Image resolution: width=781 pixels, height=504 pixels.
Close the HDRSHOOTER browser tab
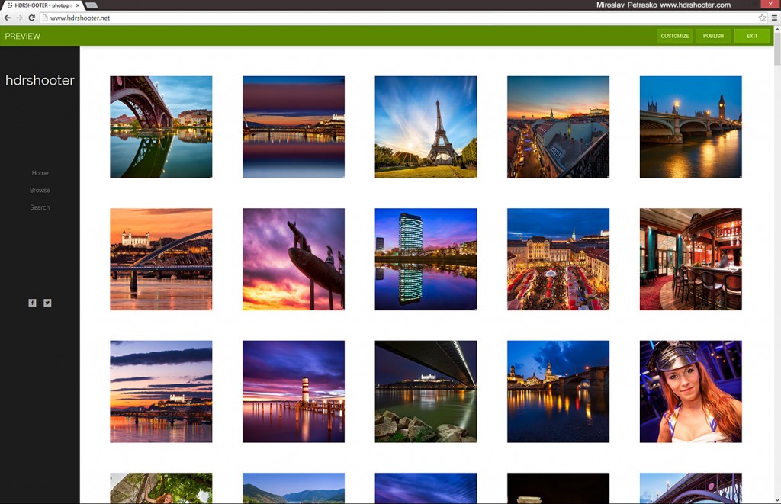[x=78, y=5]
